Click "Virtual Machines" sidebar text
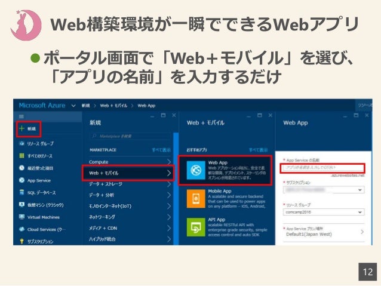 pos(44,217)
